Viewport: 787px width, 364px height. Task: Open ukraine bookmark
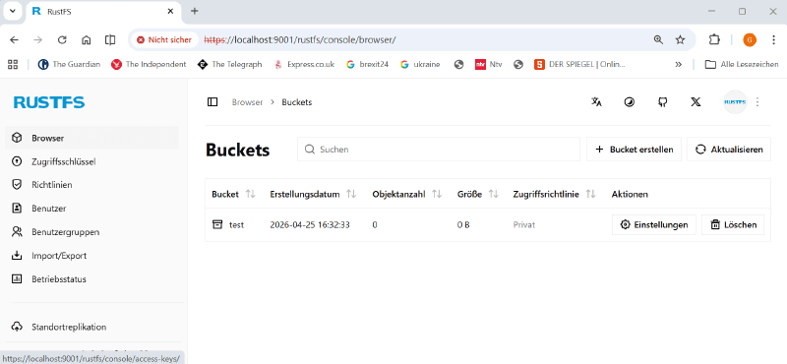click(x=421, y=64)
